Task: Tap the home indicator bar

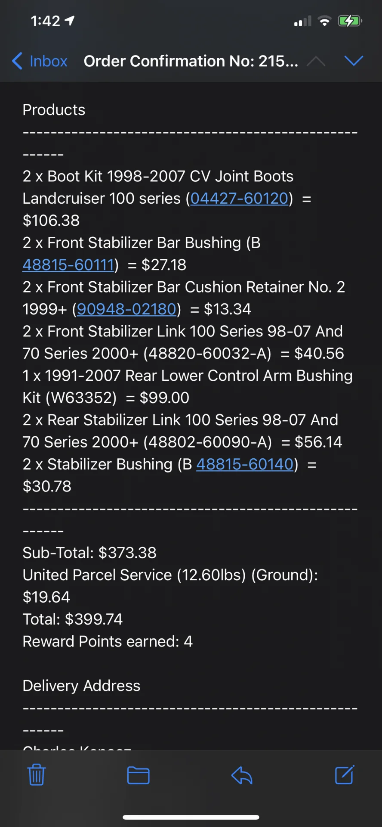Action: point(191,817)
